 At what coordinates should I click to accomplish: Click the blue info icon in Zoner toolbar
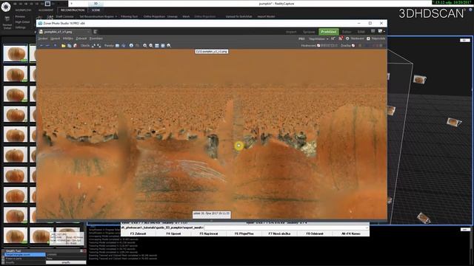131,46
